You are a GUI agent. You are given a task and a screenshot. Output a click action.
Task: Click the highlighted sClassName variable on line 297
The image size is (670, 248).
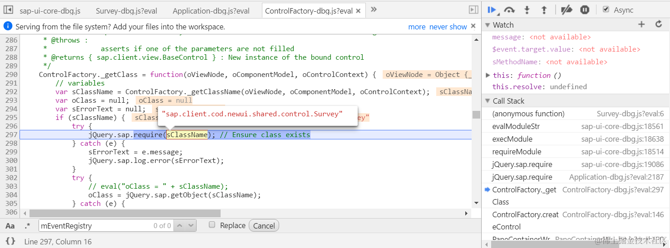click(x=187, y=134)
